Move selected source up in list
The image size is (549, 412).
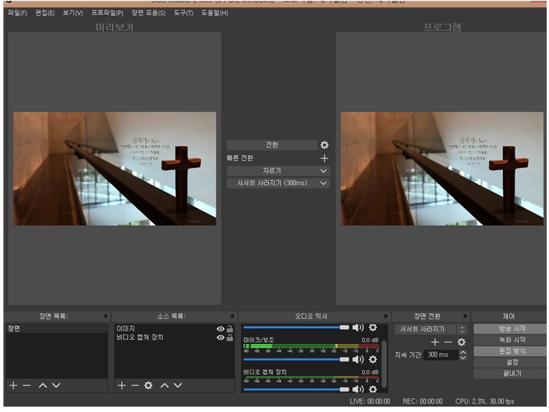click(x=165, y=385)
